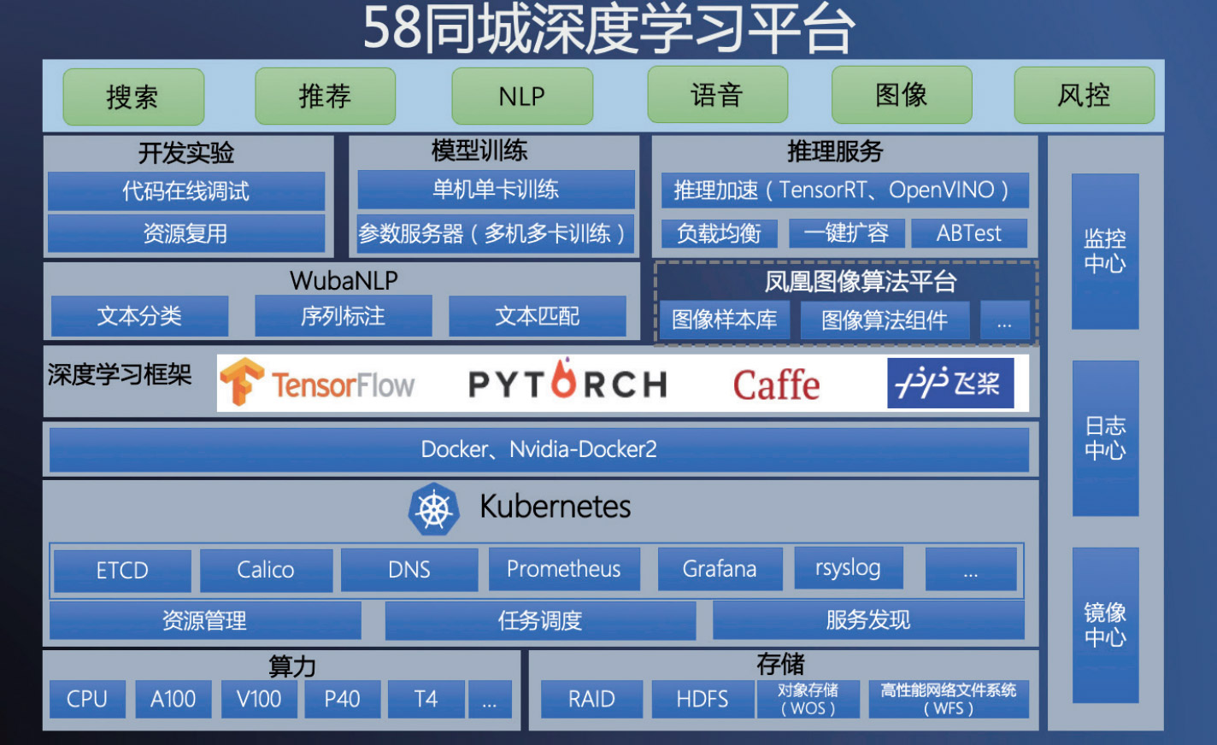Click the 推理服务 heading

pyautogui.click(x=835, y=152)
